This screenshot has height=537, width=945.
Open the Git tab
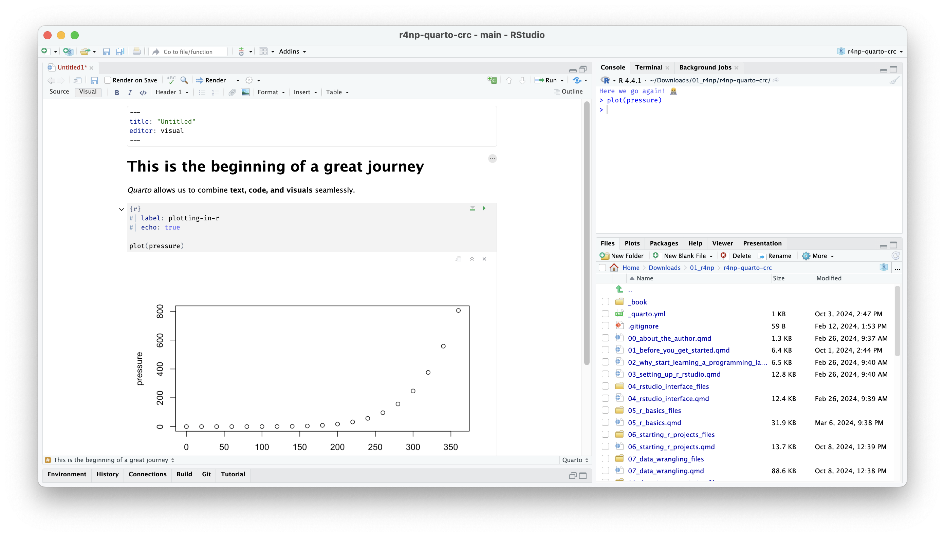tap(206, 474)
